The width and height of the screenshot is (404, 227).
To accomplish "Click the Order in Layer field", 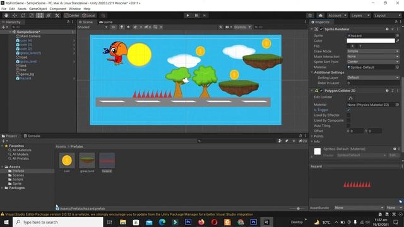I will 373,83.
